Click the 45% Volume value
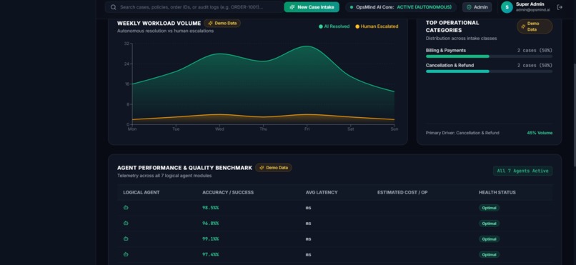Viewport: 576px width, 265px height. tap(540, 133)
